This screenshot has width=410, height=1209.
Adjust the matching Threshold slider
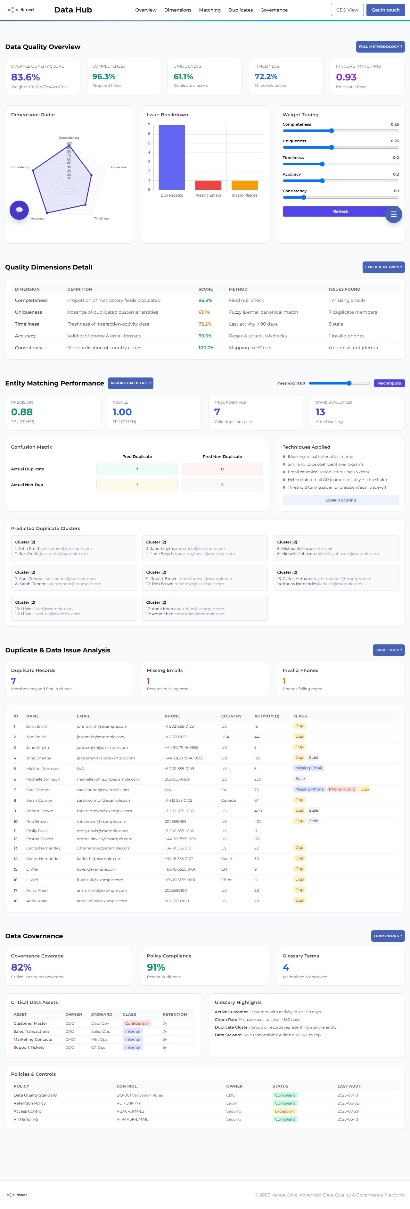click(339, 384)
